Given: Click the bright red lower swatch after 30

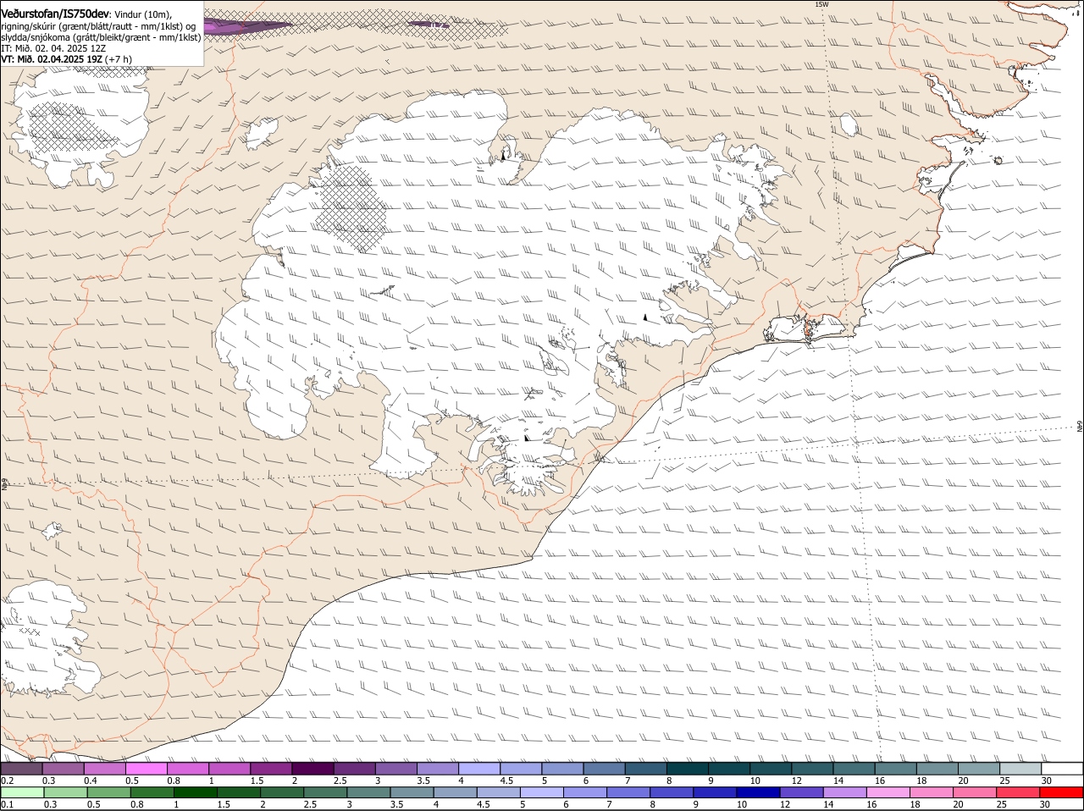Looking at the screenshot, I should (x=1061, y=792).
